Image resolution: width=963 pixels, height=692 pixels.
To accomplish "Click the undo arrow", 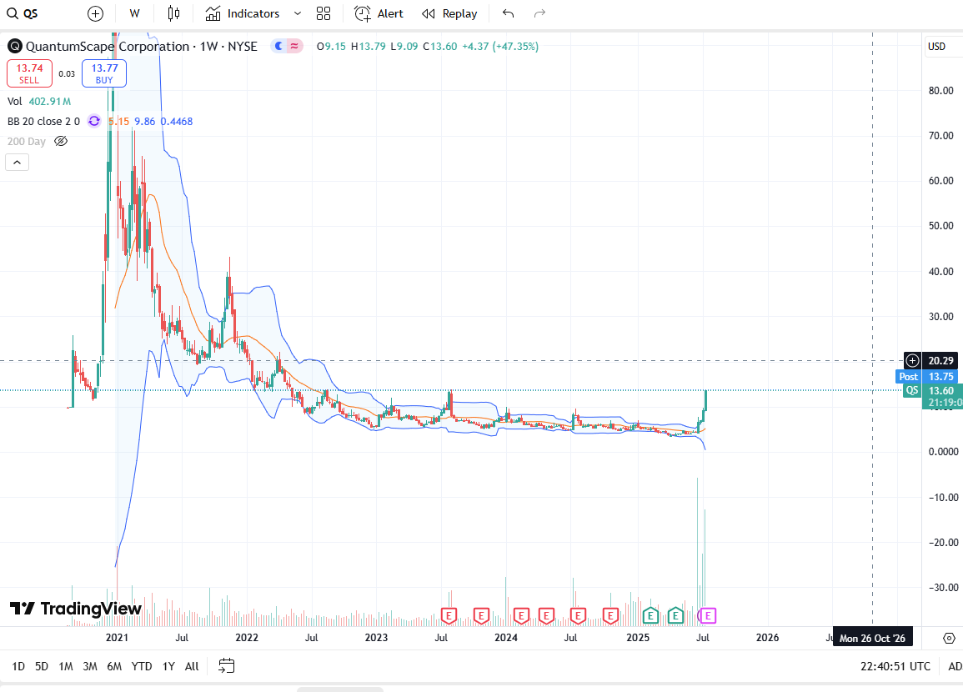I will [x=508, y=13].
